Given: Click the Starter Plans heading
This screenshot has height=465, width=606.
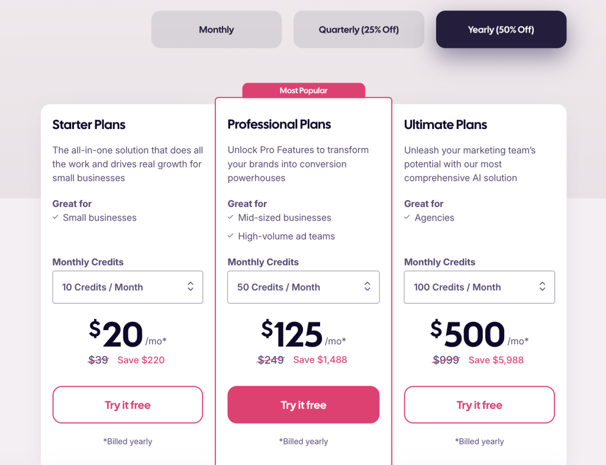Looking at the screenshot, I should 89,125.
